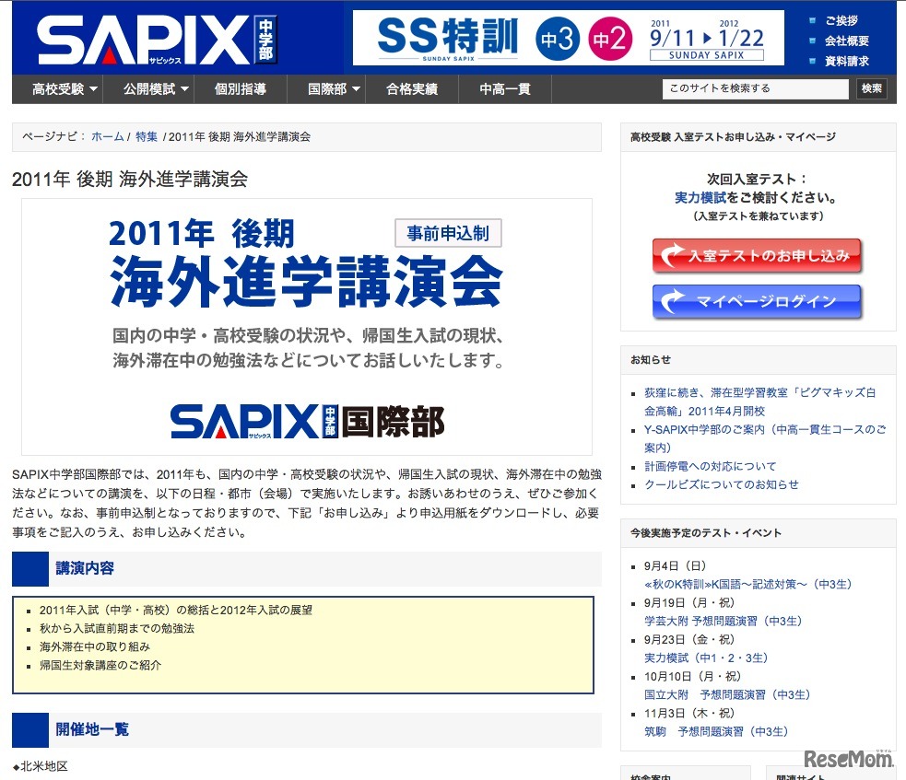906x780 pixels.
Task: Focus the このサイトを検索する search field
Action: click(755, 88)
